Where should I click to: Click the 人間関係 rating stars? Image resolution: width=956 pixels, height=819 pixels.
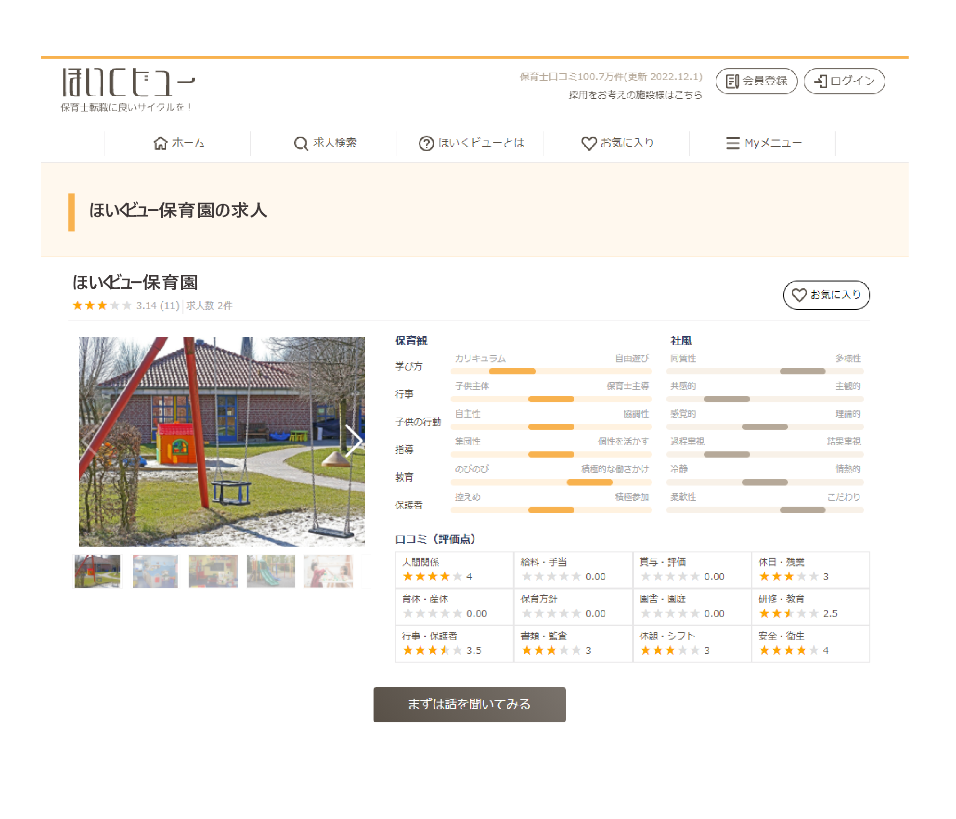click(432, 576)
